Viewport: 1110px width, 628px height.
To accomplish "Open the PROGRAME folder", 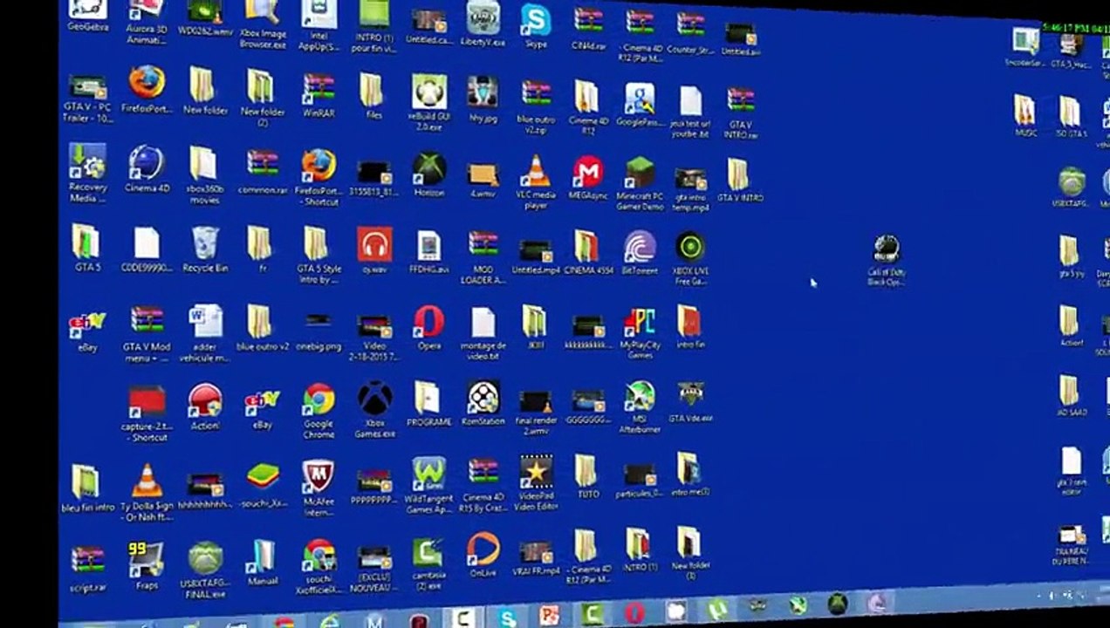I will (x=428, y=404).
